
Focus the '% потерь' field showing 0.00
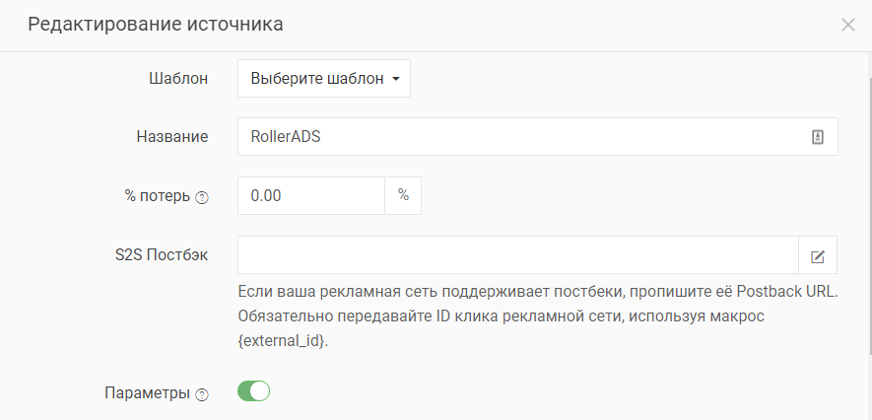pos(310,195)
